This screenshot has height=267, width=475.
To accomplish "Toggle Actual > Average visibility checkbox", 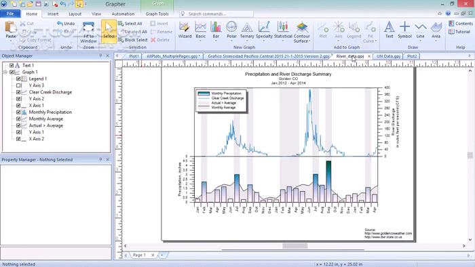I will [18, 125].
